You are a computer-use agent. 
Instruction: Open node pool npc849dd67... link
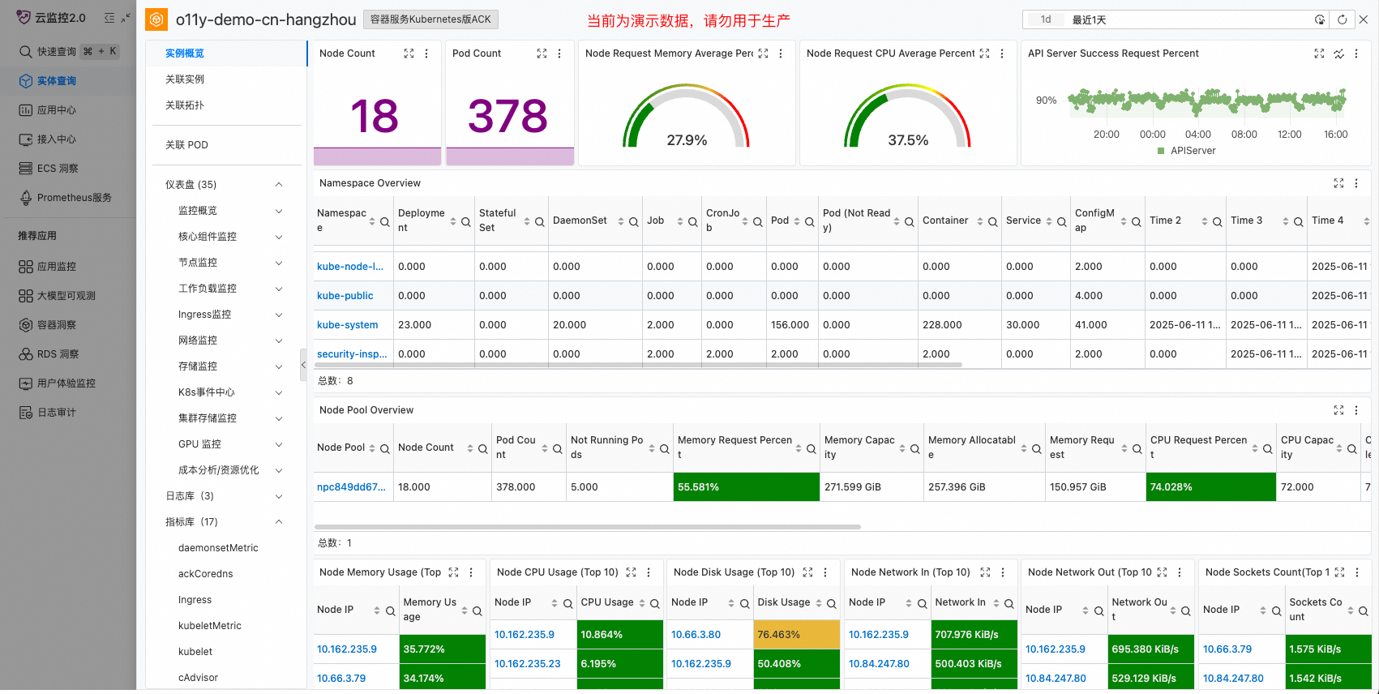(x=351, y=487)
